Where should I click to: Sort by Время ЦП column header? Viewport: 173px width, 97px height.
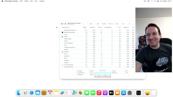pos(92,27)
